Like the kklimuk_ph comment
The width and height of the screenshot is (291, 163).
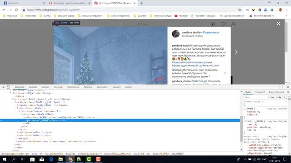click(x=225, y=73)
